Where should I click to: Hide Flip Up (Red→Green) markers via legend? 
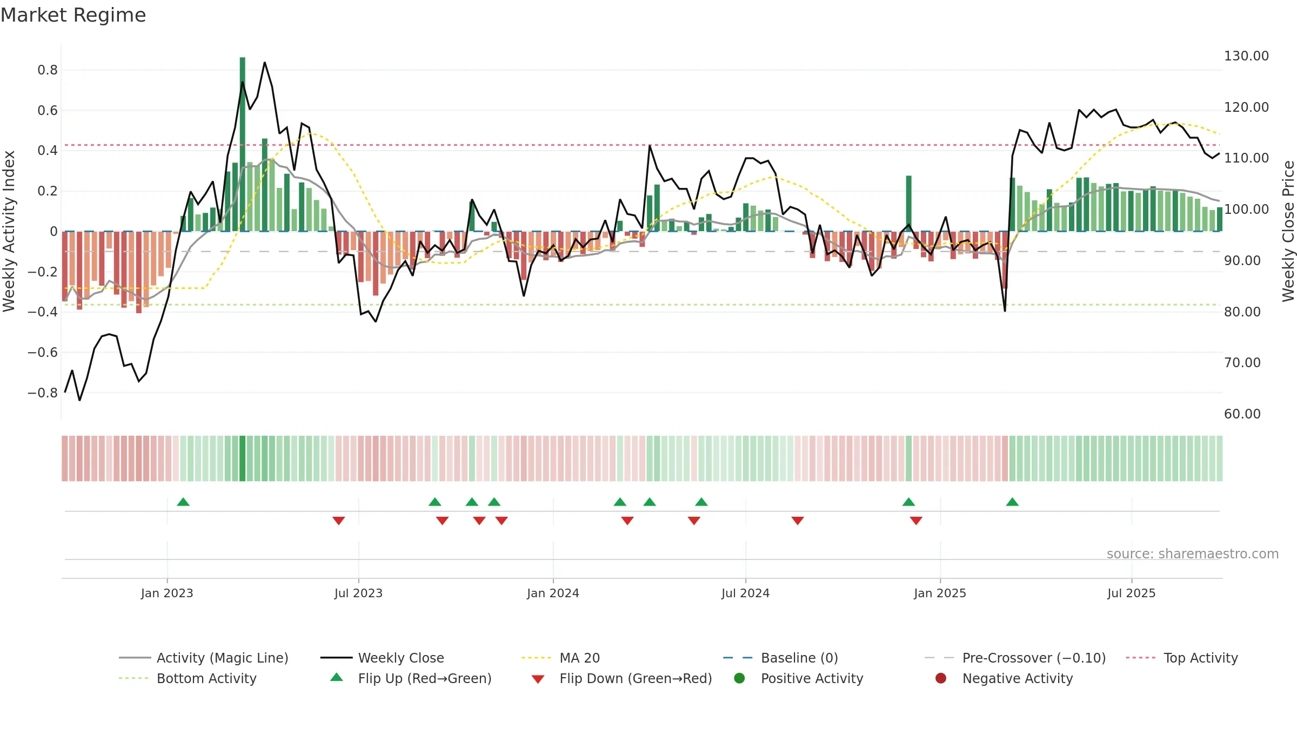coord(411,678)
